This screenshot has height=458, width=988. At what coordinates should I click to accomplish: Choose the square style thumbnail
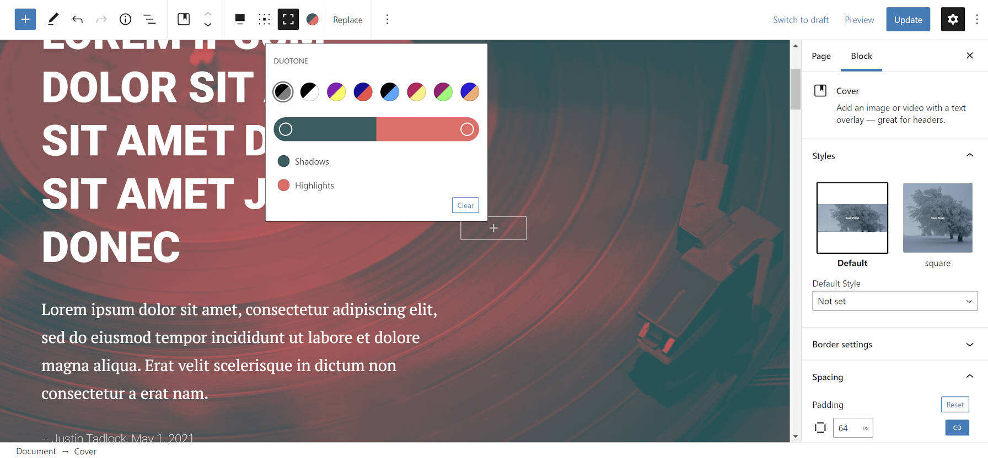pos(937,218)
